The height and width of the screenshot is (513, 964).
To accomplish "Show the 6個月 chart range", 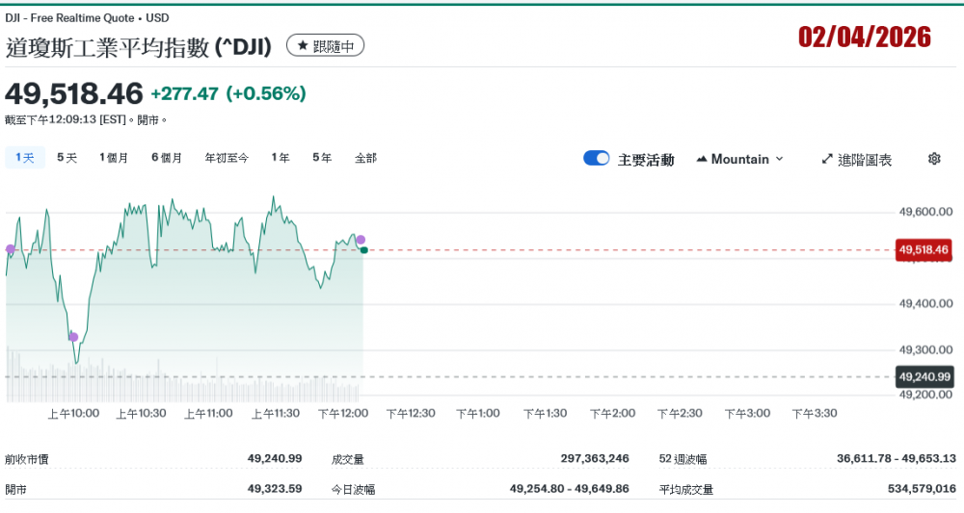I will (x=167, y=158).
